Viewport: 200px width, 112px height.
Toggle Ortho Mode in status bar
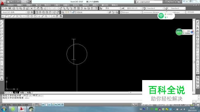pyautogui.click(x=40, y=105)
